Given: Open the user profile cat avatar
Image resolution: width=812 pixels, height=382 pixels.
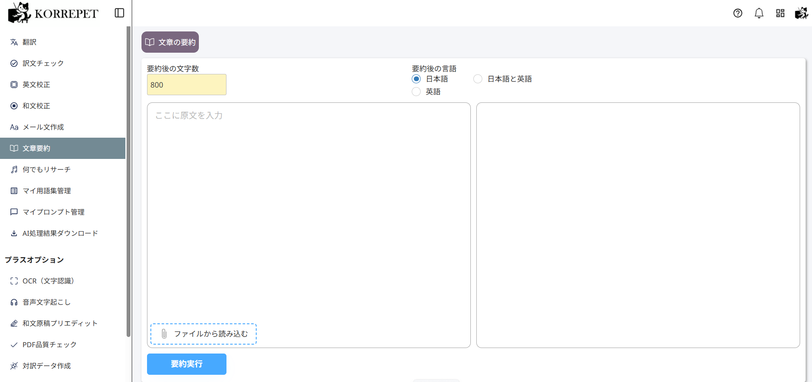Looking at the screenshot, I should (801, 13).
